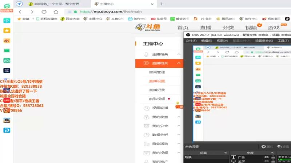The image size is (291, 163).
Task: Open the browser home page icon
Action: 56,12
